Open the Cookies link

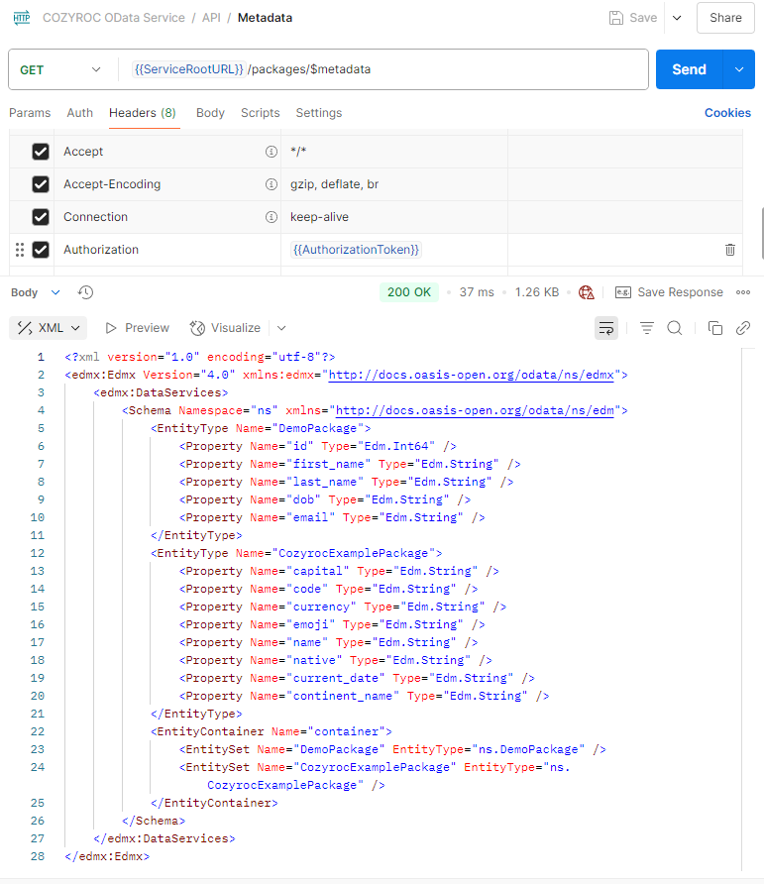pos(727,113)
